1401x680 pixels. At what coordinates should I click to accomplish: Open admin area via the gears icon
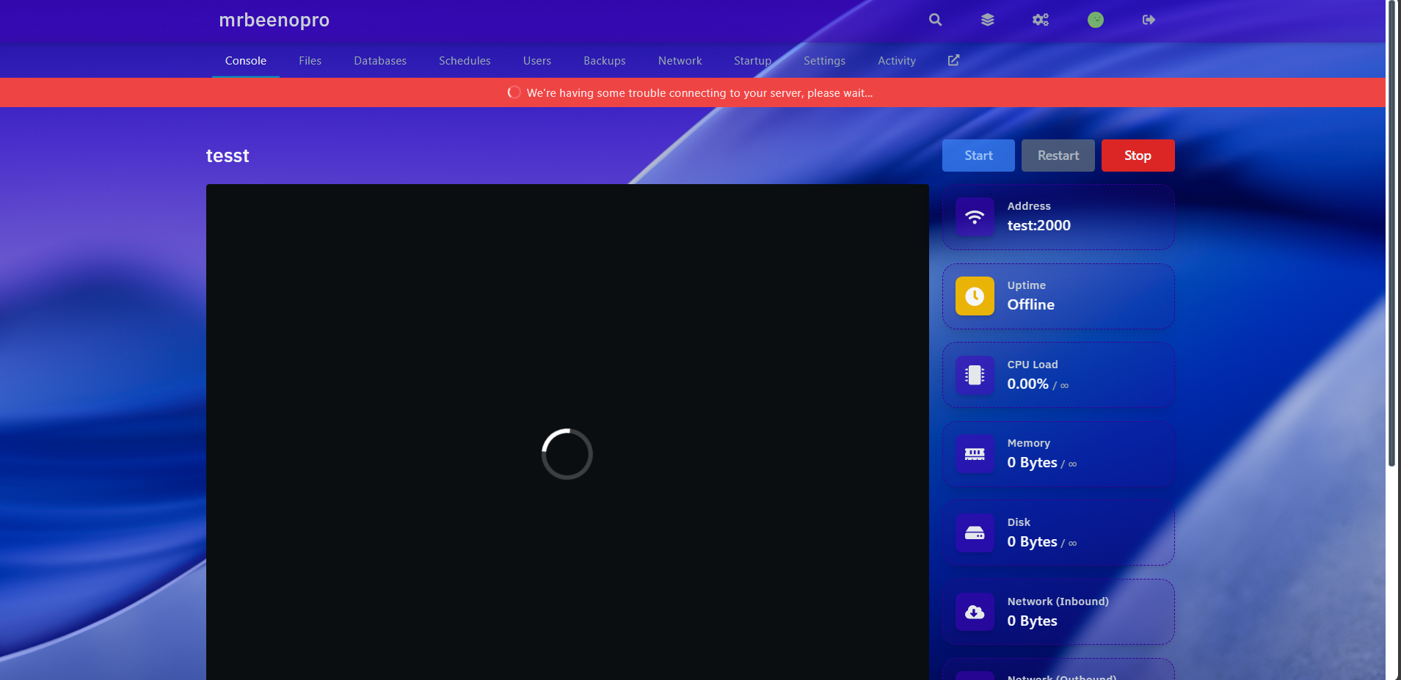click(1041, 20)
